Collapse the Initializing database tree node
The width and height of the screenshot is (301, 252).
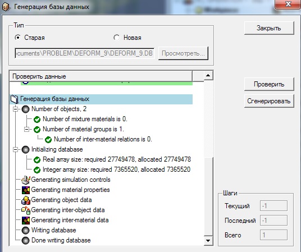pos(15,150)
